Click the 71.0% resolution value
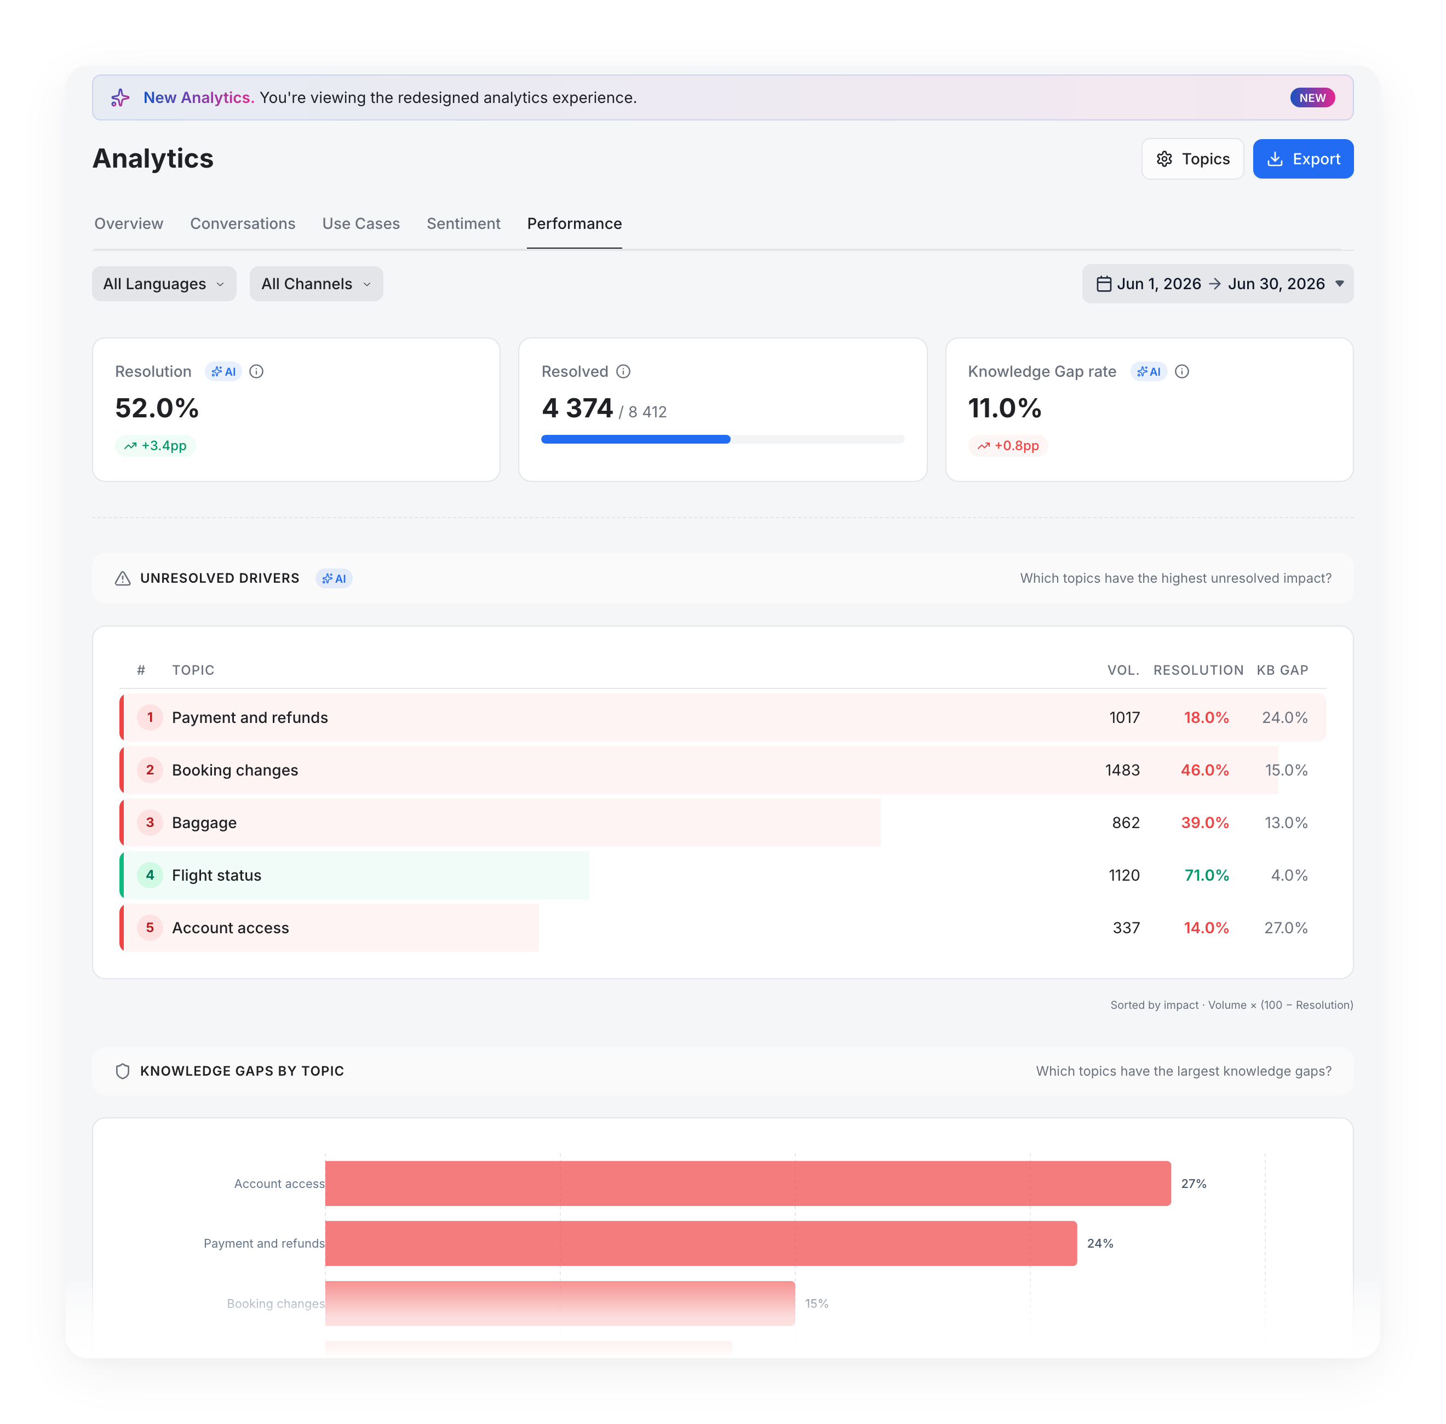Viewport: 1446px width, 1424px height. click(1206, 875)
